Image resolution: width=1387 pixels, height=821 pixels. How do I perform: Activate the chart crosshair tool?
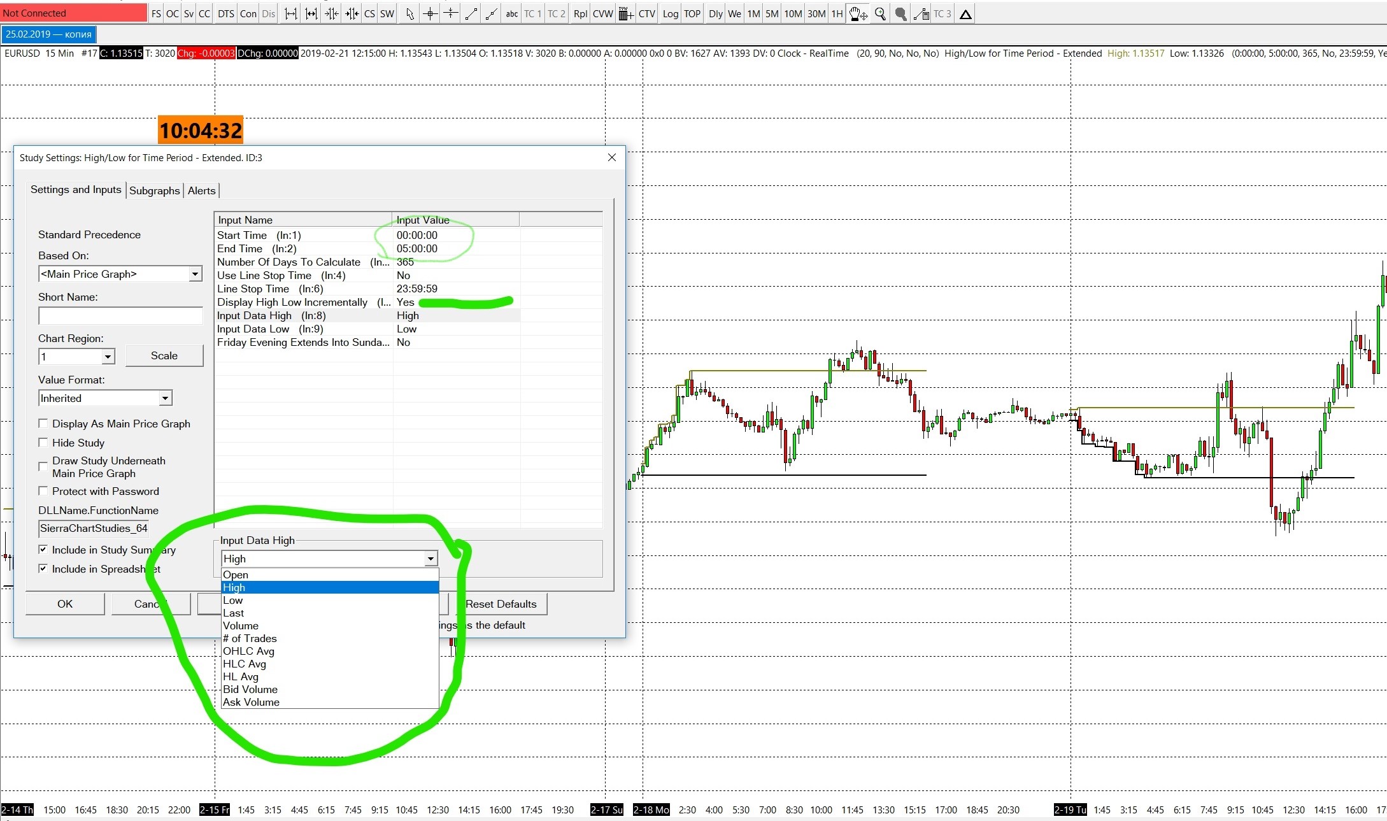430,14
